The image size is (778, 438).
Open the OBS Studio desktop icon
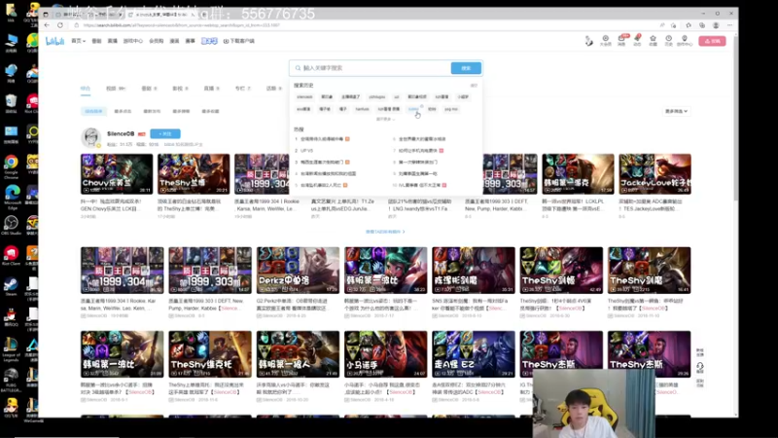[11, 226]
